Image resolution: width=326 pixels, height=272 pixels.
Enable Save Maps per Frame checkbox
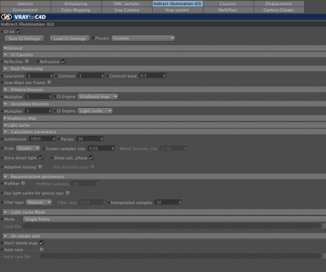(49, 82)
